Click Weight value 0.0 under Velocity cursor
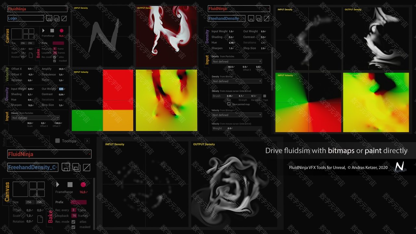The image size is (416, 234). 230,128
